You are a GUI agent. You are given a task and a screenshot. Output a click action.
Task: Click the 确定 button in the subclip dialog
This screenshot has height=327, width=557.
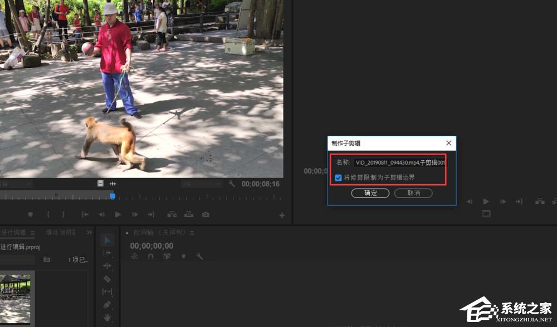370,193
